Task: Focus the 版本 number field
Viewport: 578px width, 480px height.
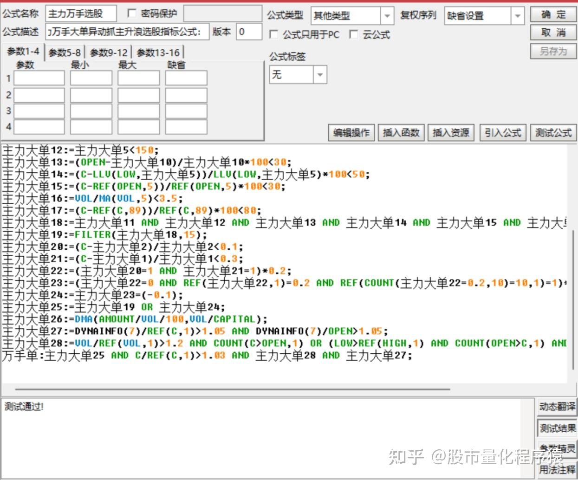Action: (249, 32)
